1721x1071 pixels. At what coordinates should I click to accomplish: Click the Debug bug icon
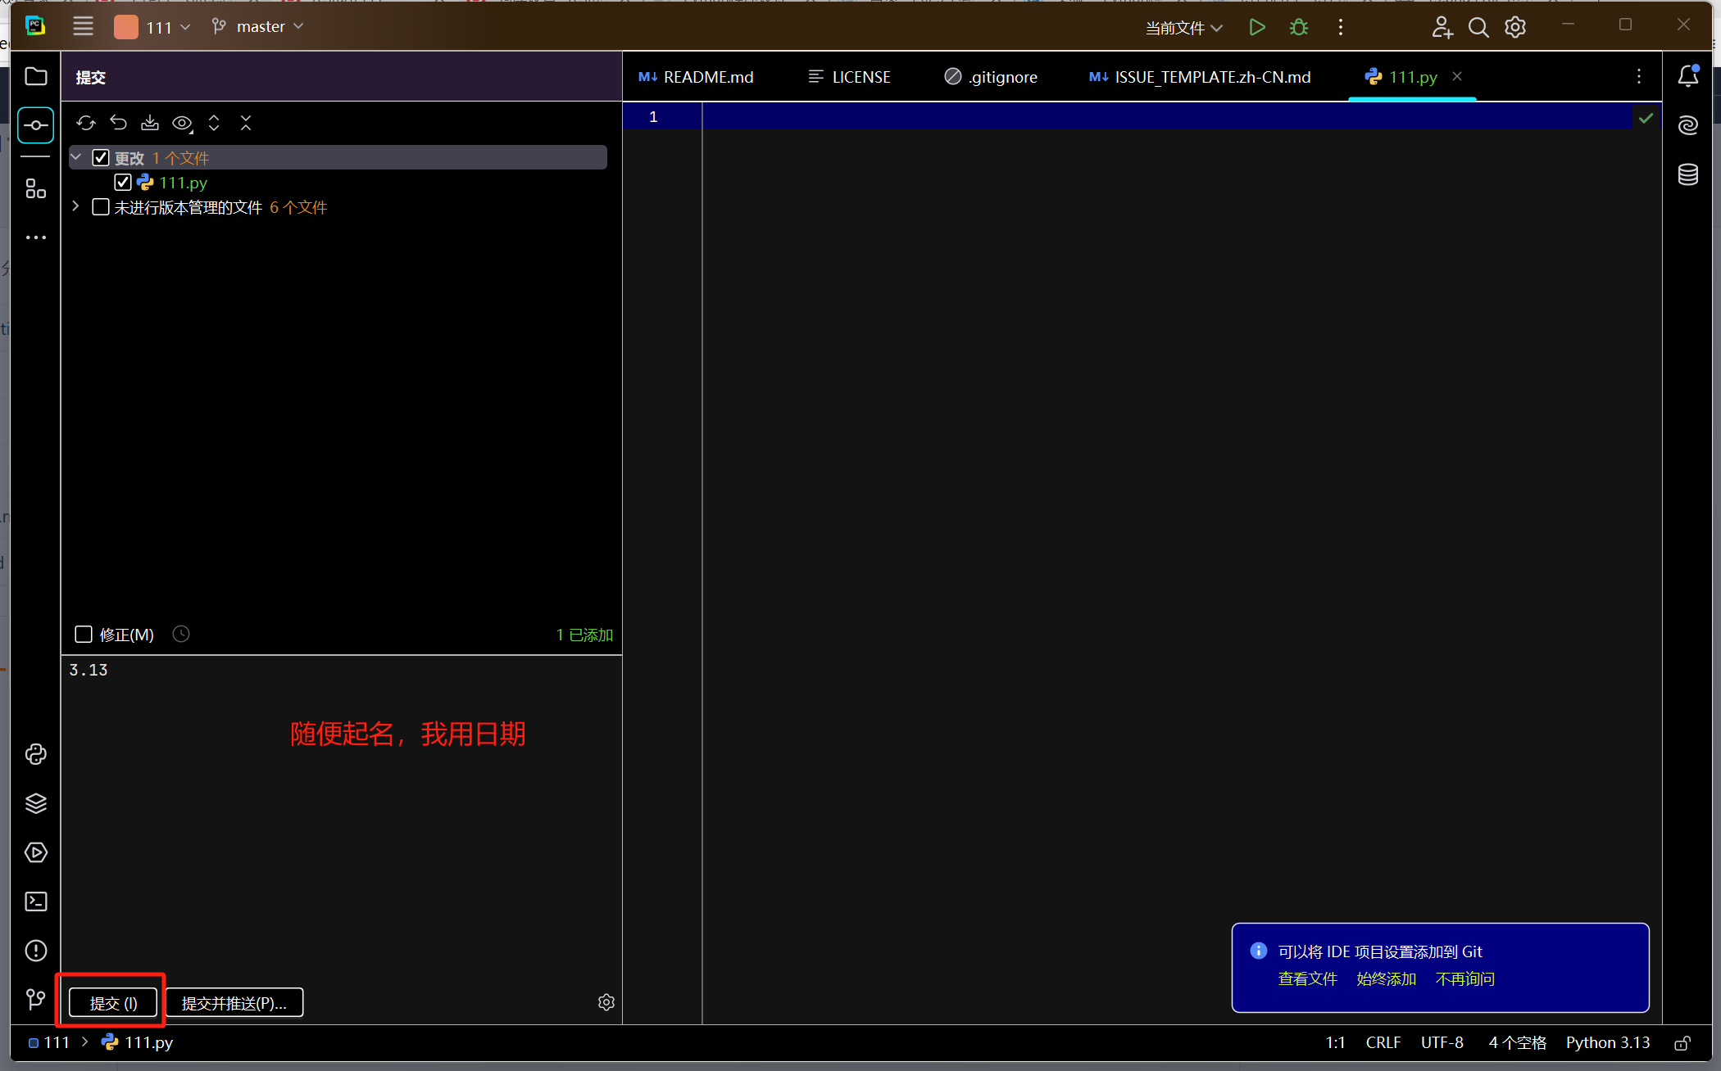1299,27
